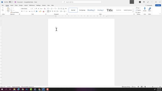The image size is (162, 91).
Task: Apply the yellow text highlight color
Action: 40,11
